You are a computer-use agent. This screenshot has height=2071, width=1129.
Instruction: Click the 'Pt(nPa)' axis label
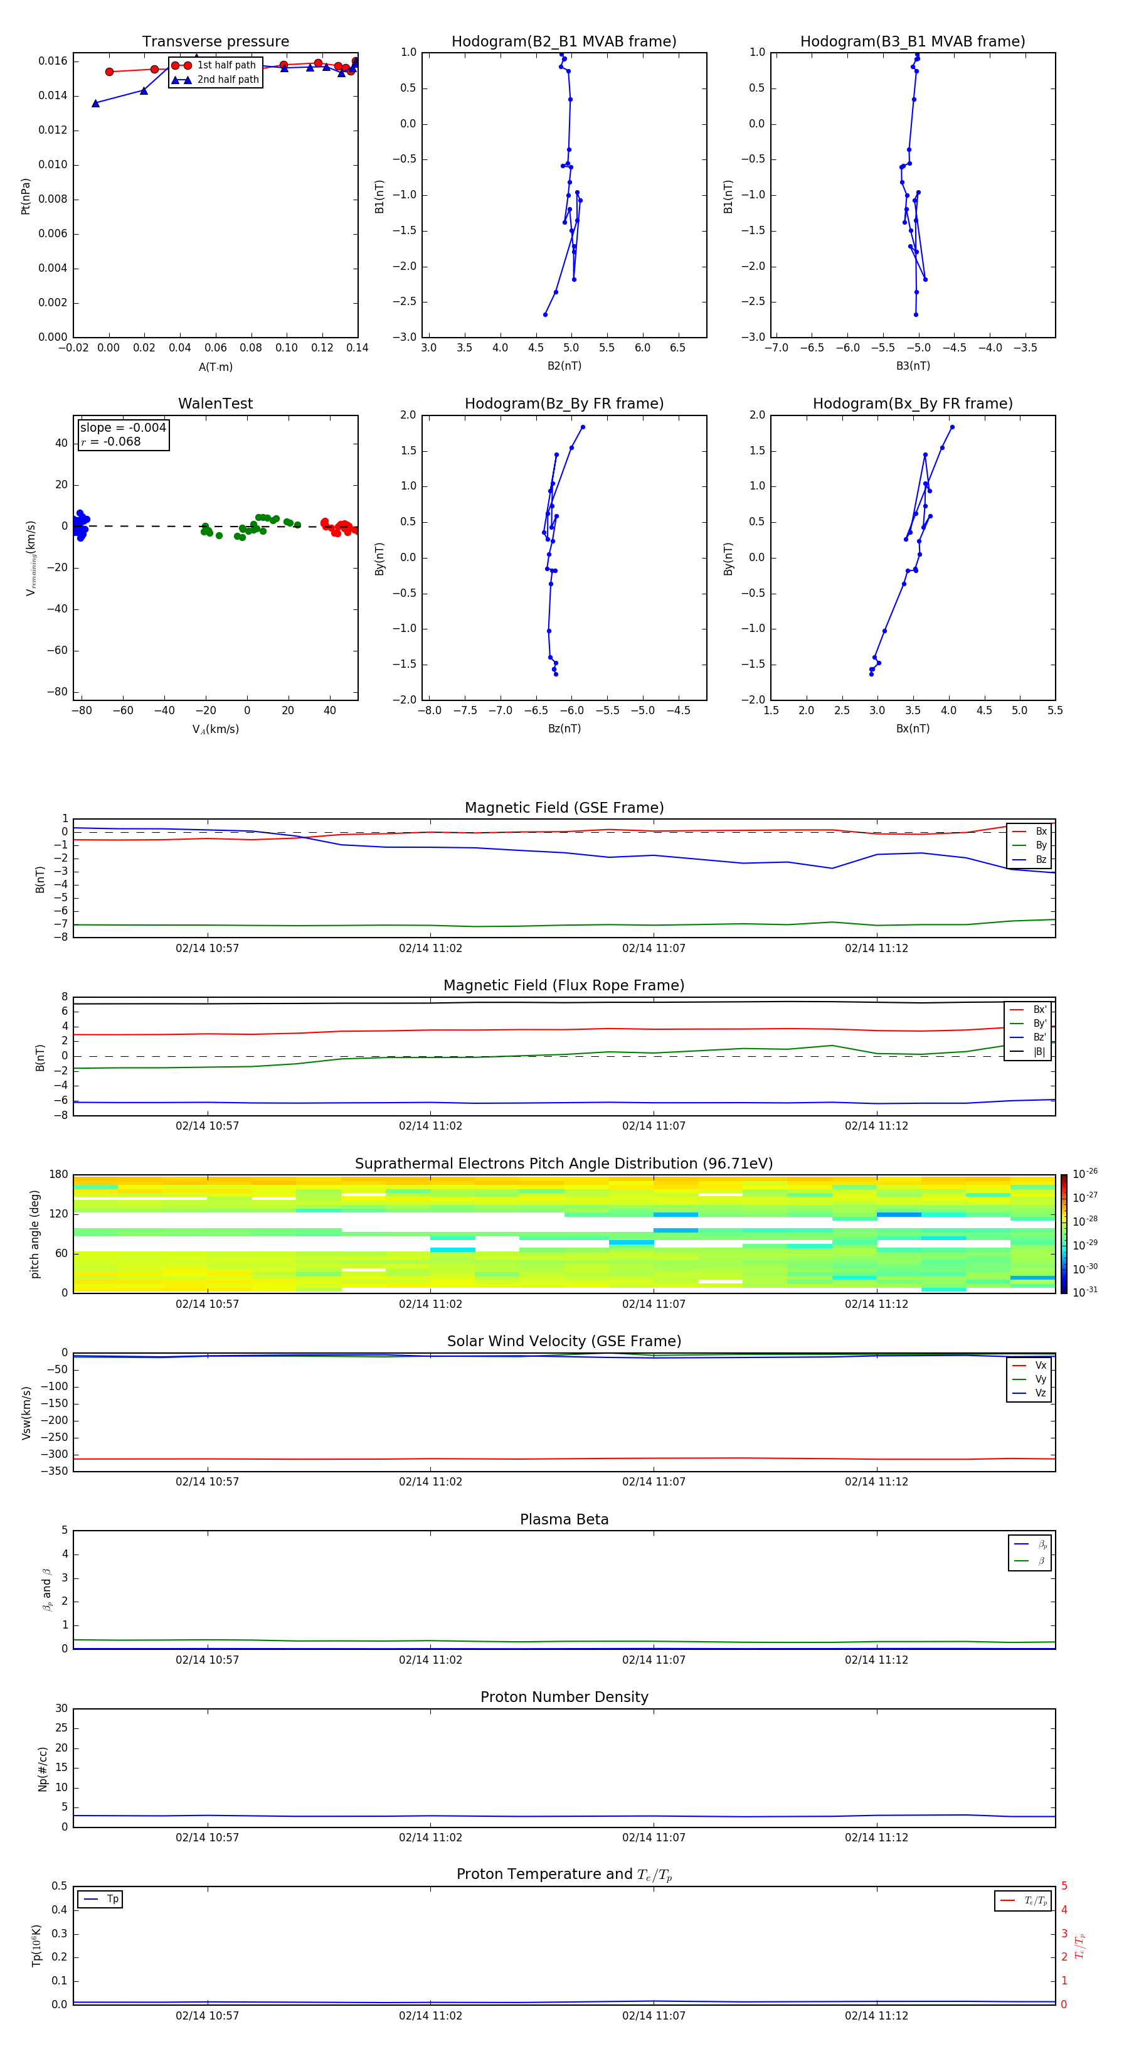point(26,196)
